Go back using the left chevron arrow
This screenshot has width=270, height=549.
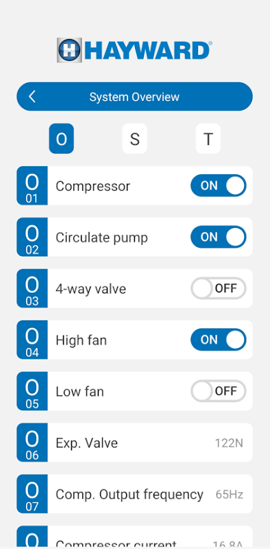tap(32, 97)
